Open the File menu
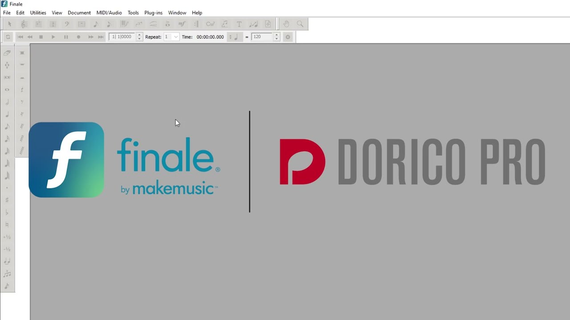Screen dimensions: 570x320 pos(7,12)
